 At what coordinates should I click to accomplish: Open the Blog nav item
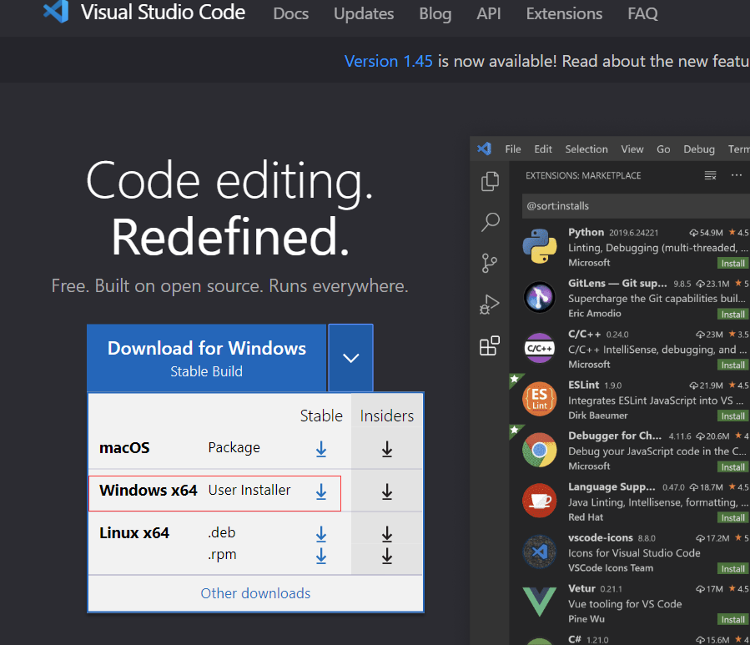(x=435, y=13)
